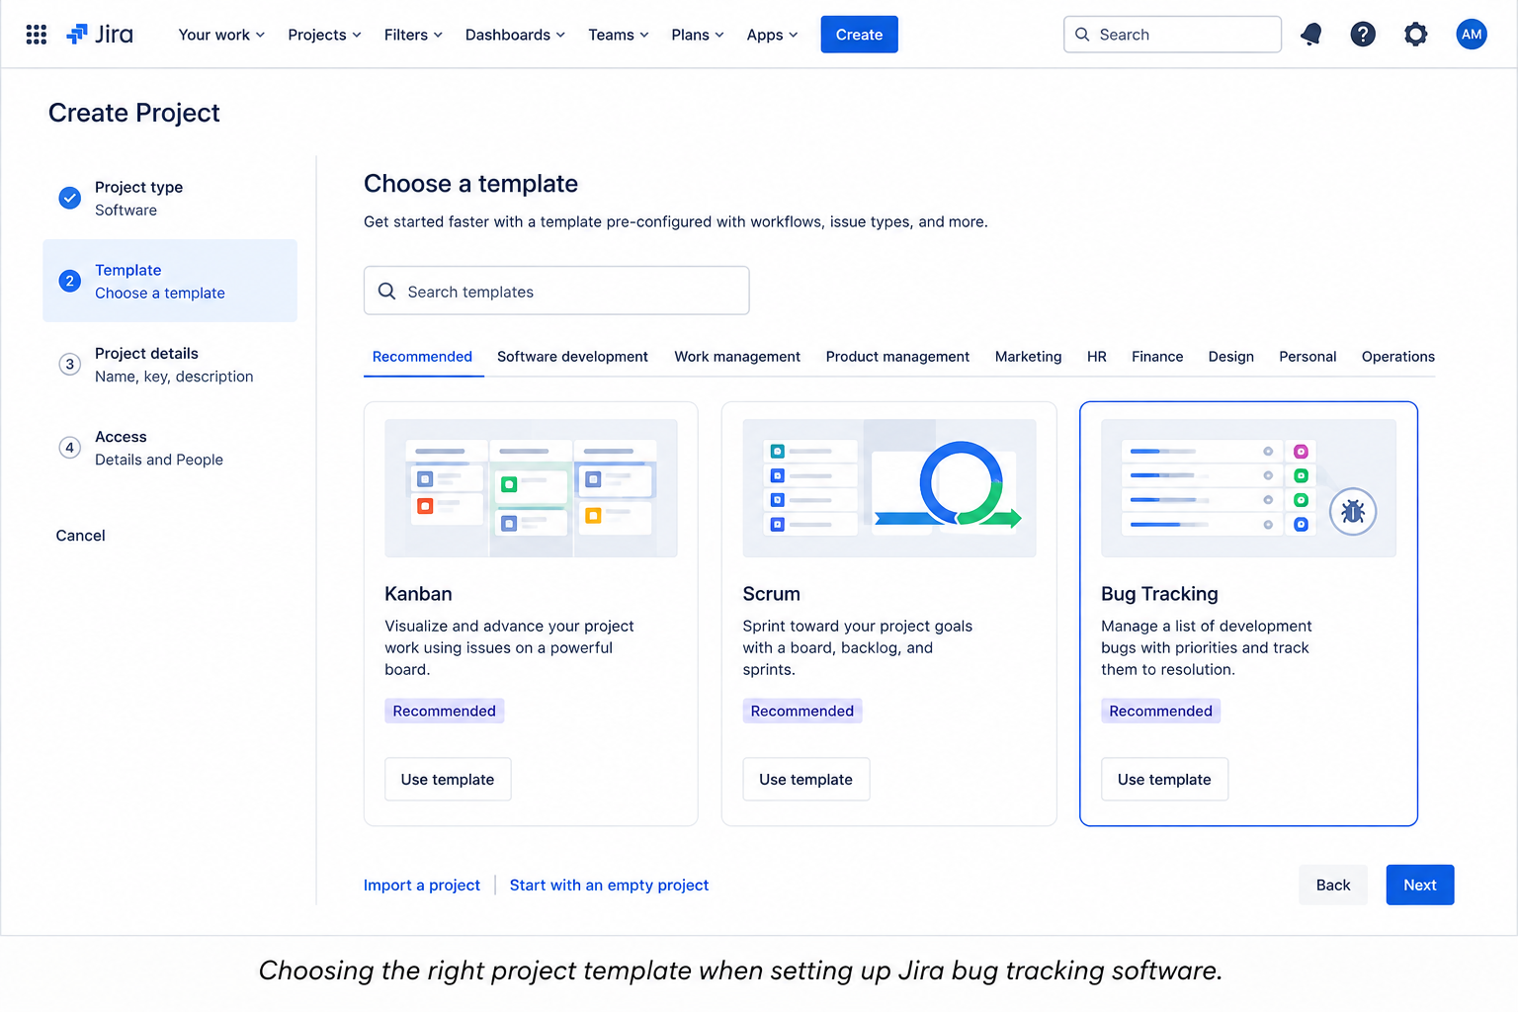The image size is (1518, 1012).
Task: Click the magnifier icon in Search templates
Action: pos(387,292)
